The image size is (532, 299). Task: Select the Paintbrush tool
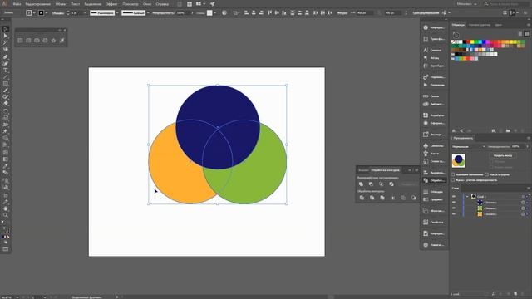coord(6,91)
